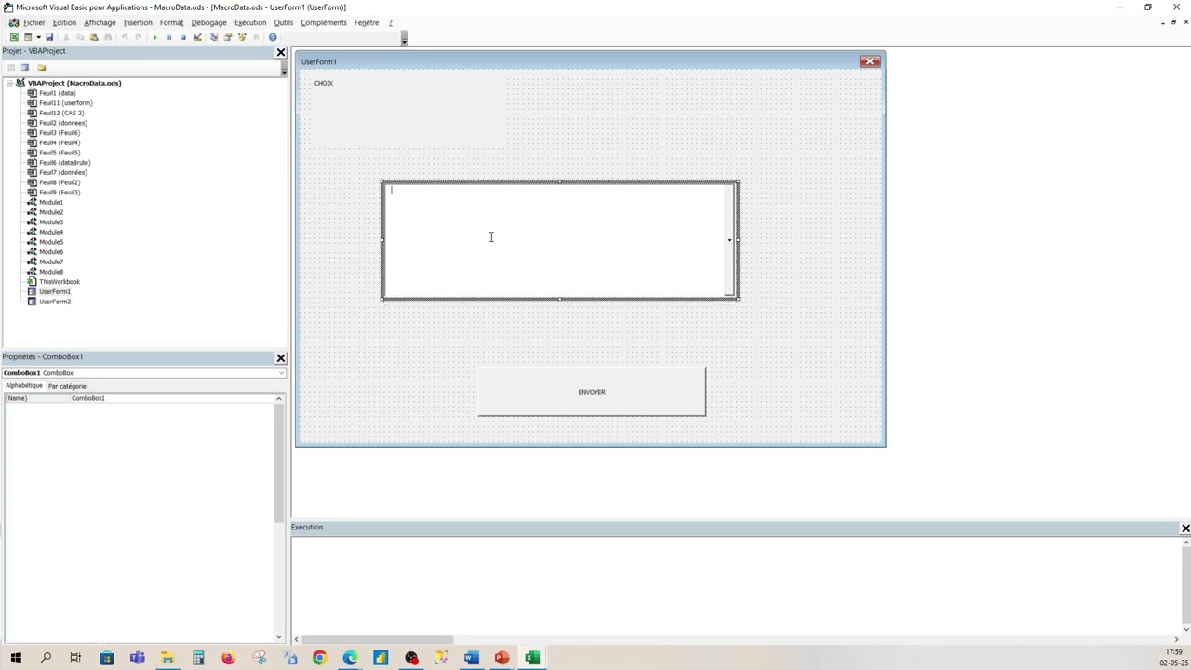Click the Reset stop icon
The image size is (1191, 670).
(x=183, y=37)
